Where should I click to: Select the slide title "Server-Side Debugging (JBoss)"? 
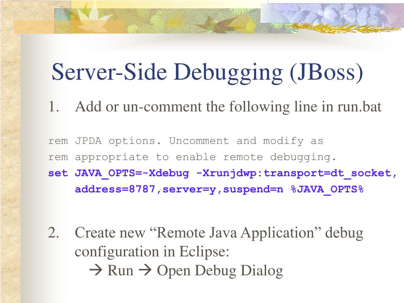207,73
